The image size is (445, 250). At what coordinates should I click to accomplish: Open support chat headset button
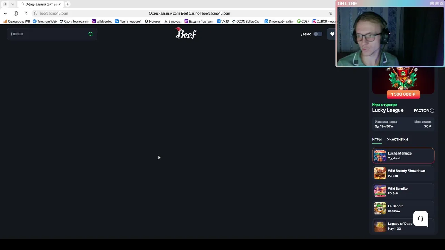tap(420, 219)
